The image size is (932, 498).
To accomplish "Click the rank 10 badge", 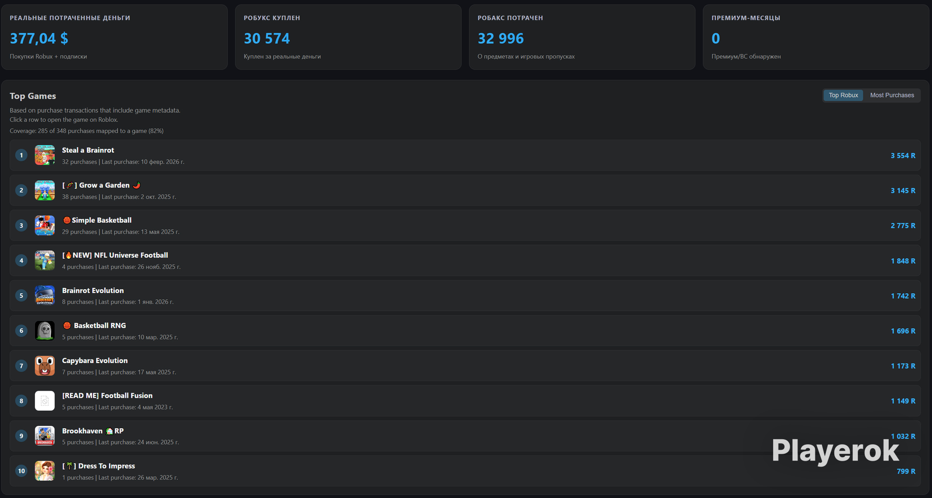I will click(21, 471).
